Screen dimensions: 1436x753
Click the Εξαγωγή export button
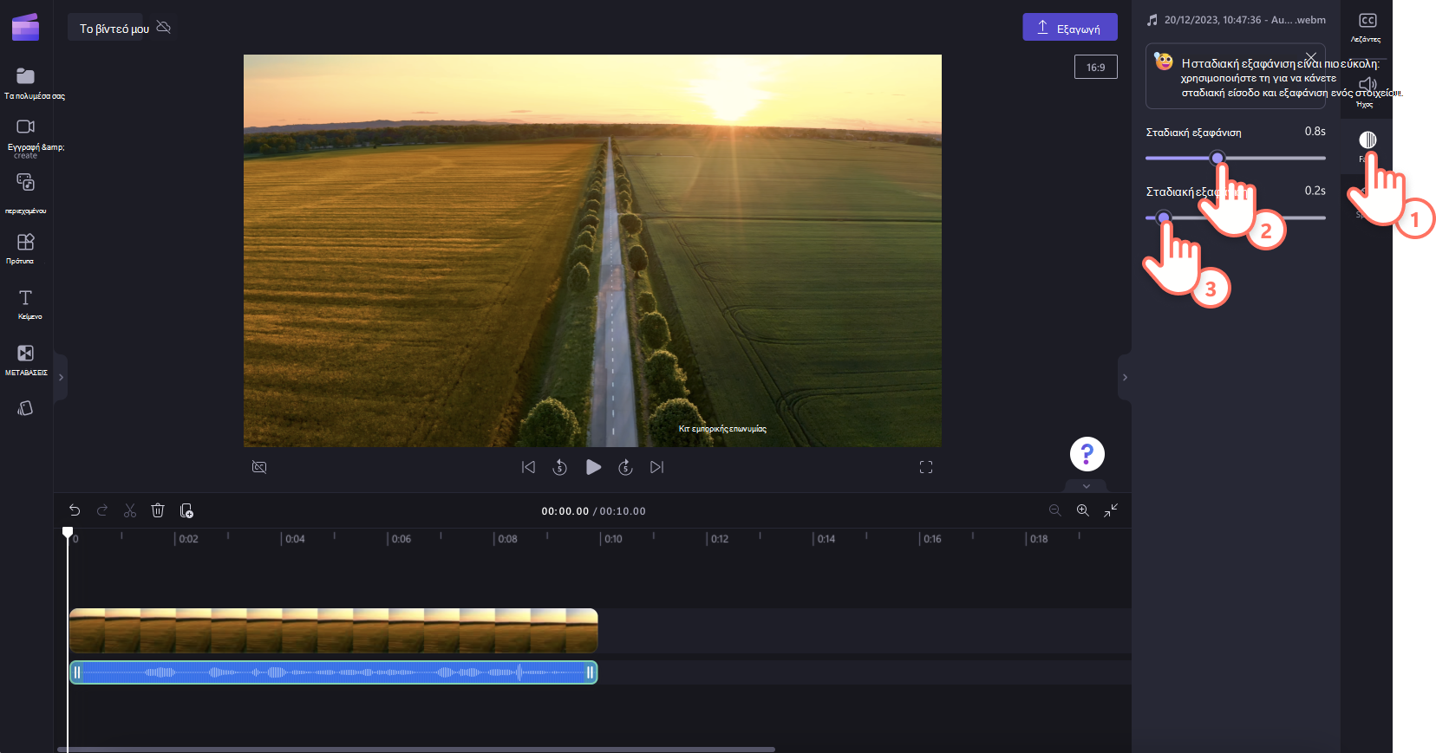(1070, 28)
